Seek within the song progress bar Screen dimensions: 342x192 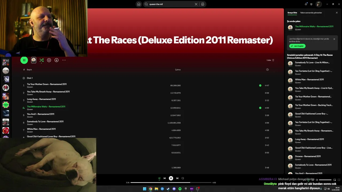tap(171, 183)
